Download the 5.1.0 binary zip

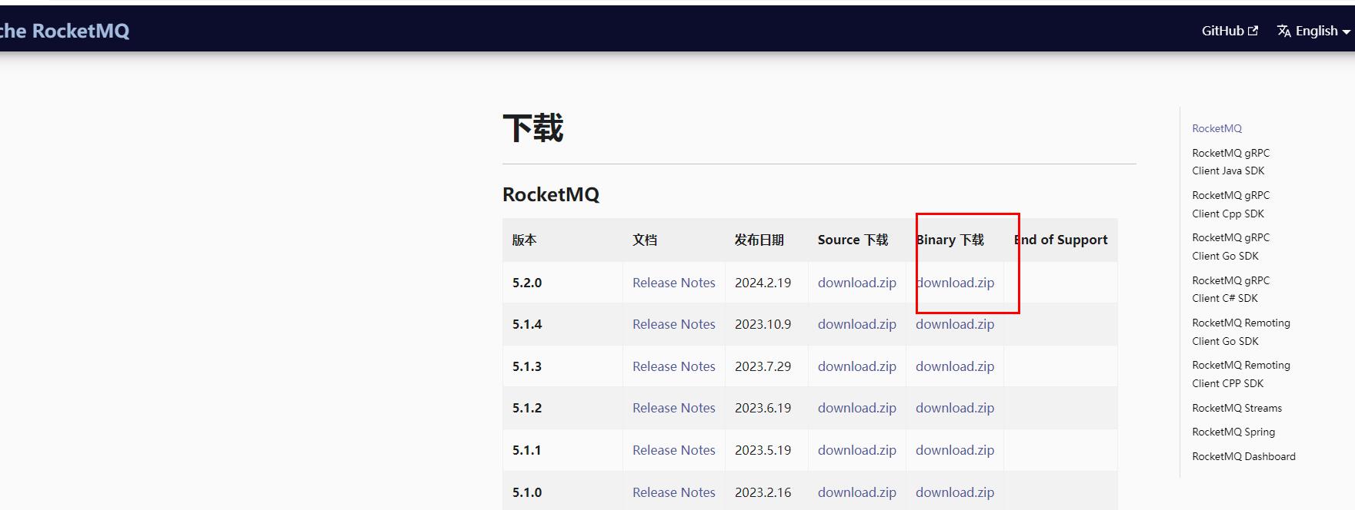click(x=955, y=492)
